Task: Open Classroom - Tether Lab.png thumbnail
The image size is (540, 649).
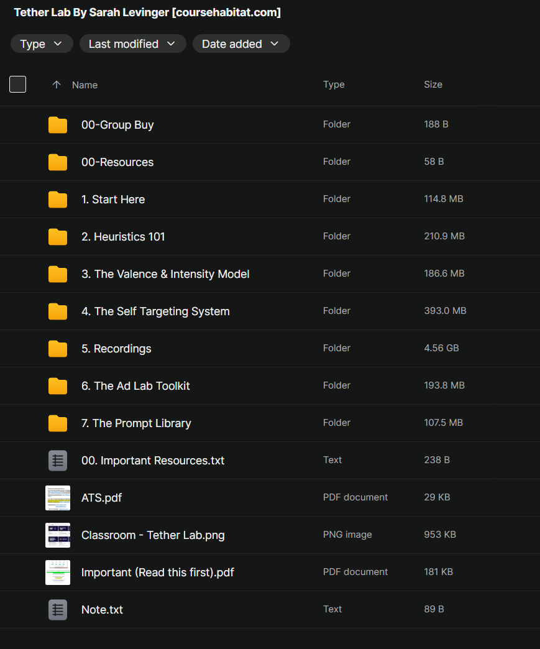Action: click(x=58, y=535)
